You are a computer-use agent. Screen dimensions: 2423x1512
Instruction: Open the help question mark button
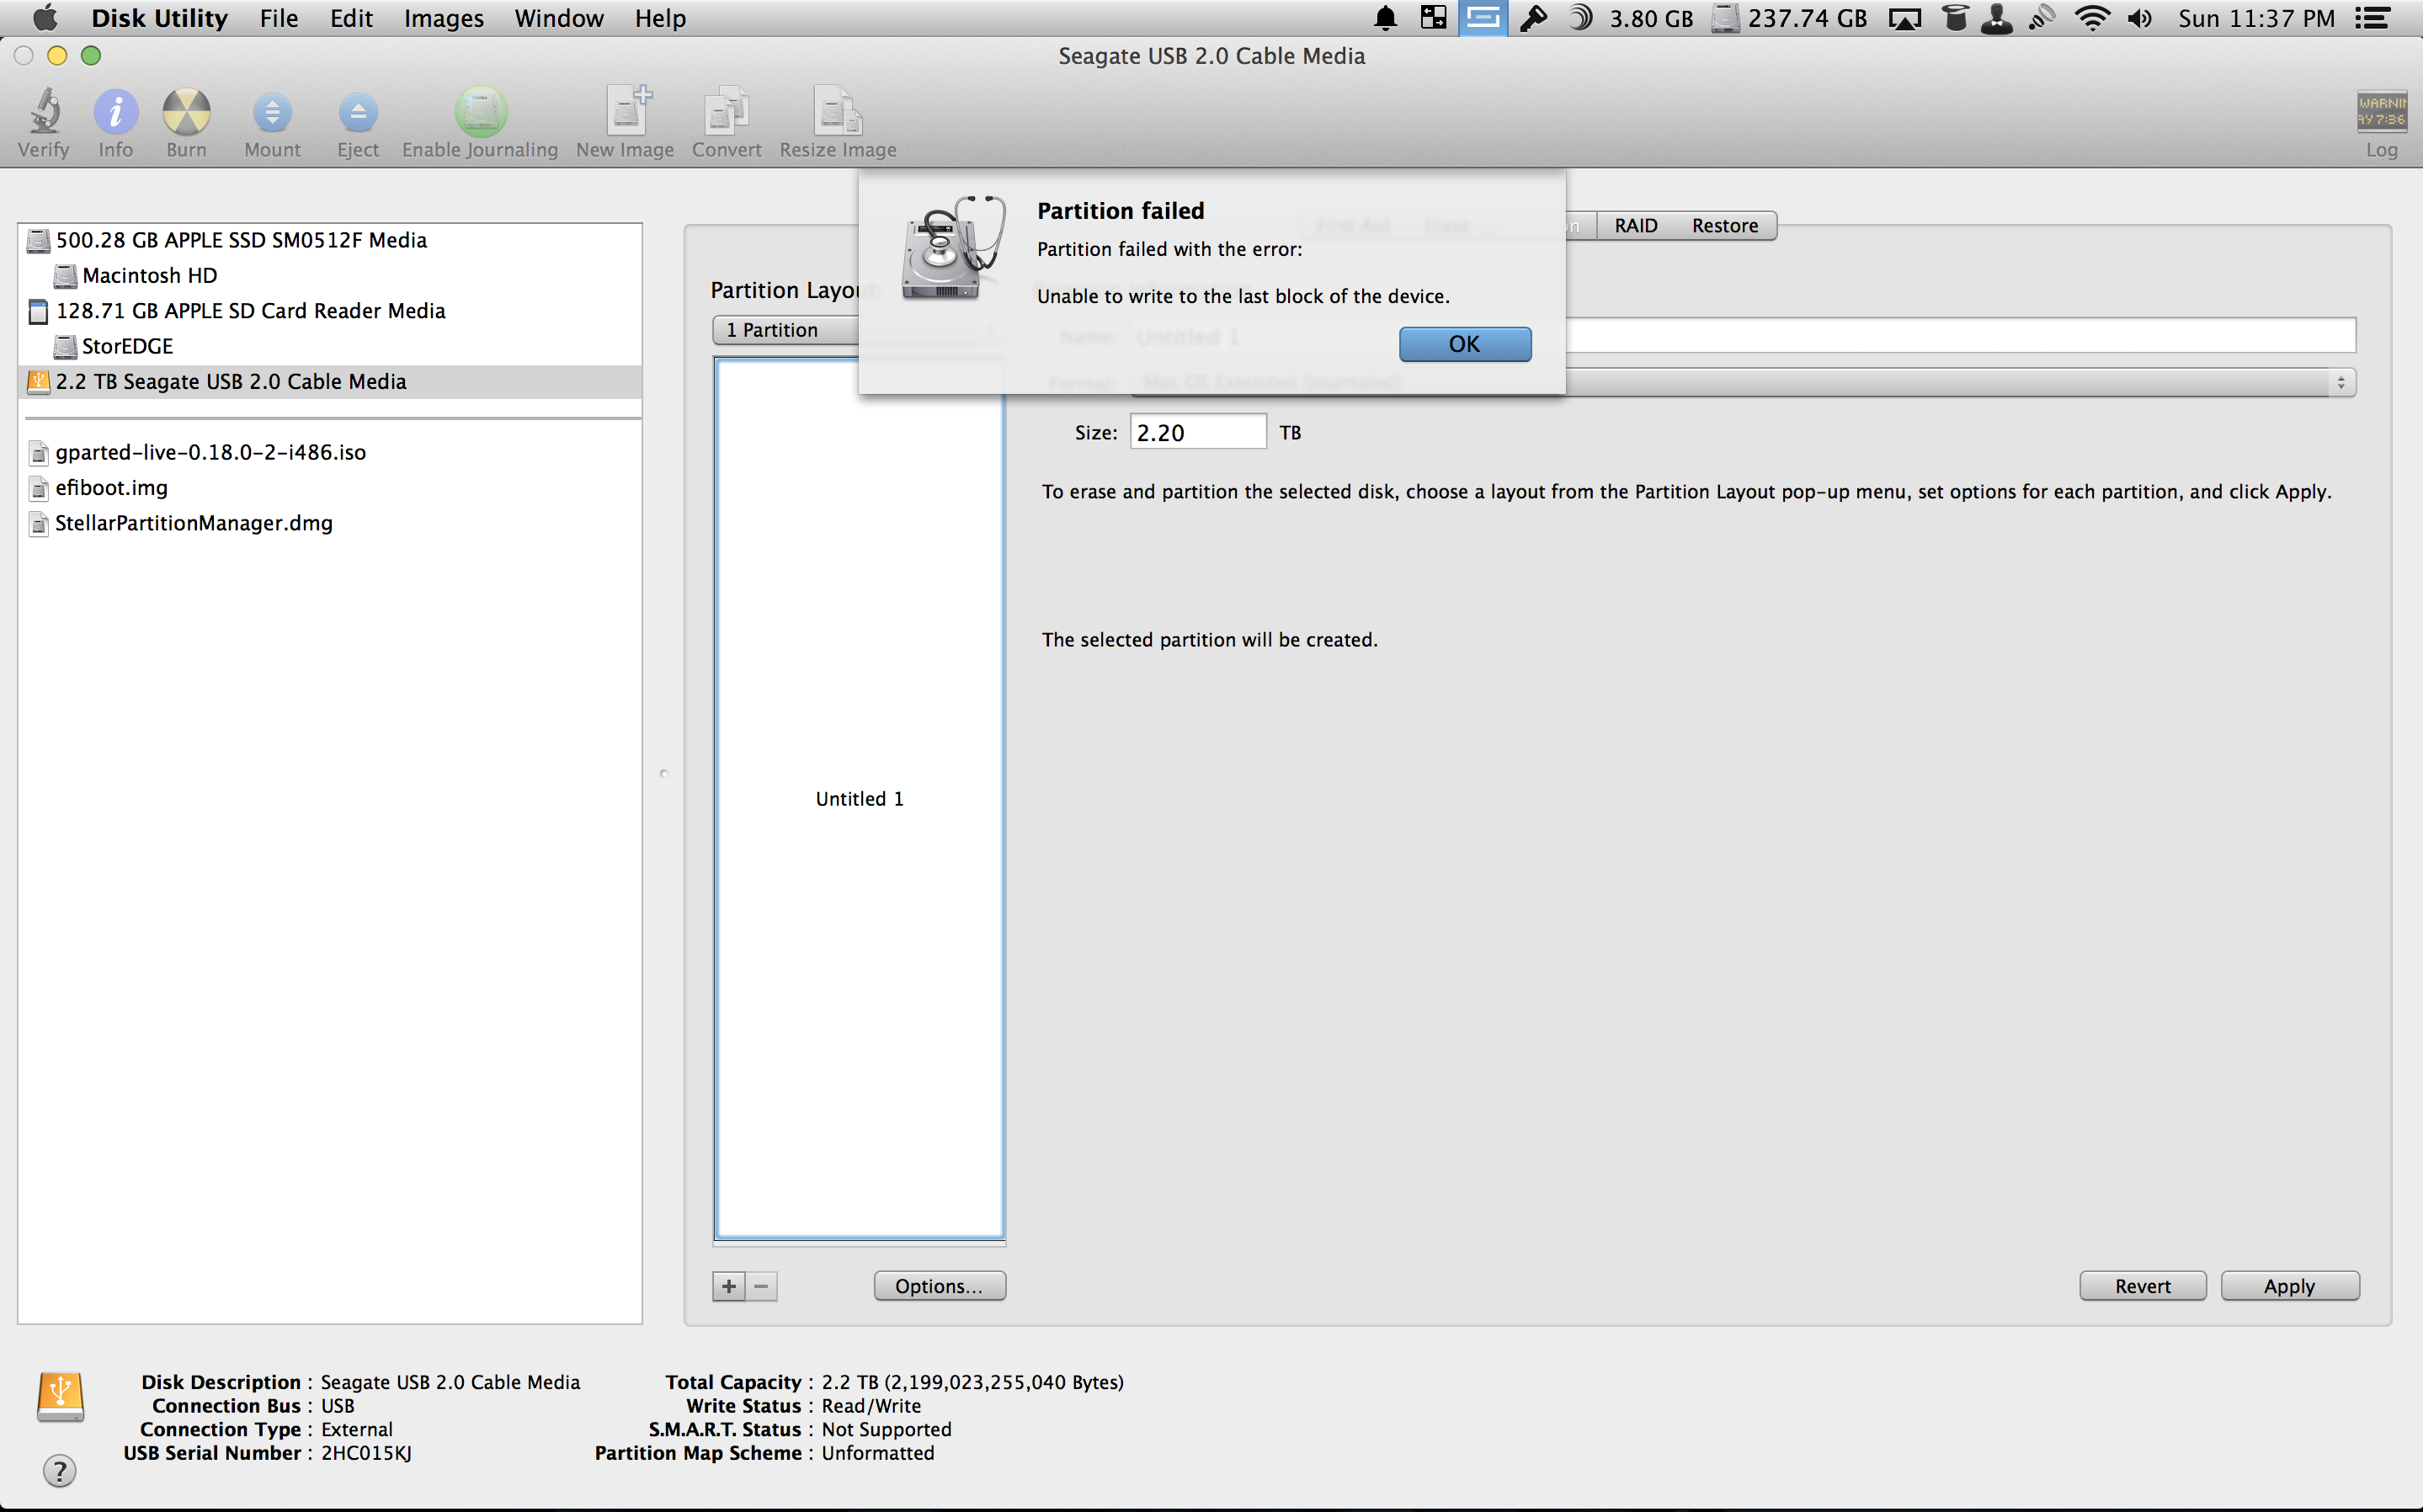click(60, 1470)
